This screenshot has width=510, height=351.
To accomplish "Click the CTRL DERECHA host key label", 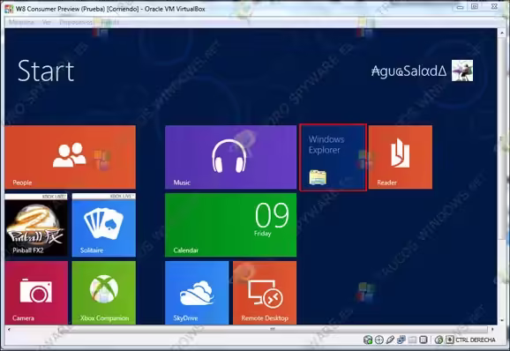I will 476,340.
